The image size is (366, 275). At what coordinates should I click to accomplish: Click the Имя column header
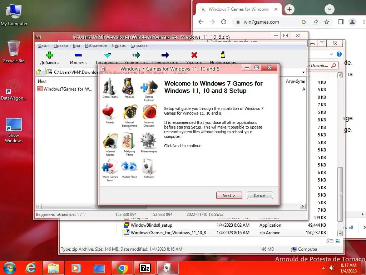pyautogui.click(x=42, y=81)
